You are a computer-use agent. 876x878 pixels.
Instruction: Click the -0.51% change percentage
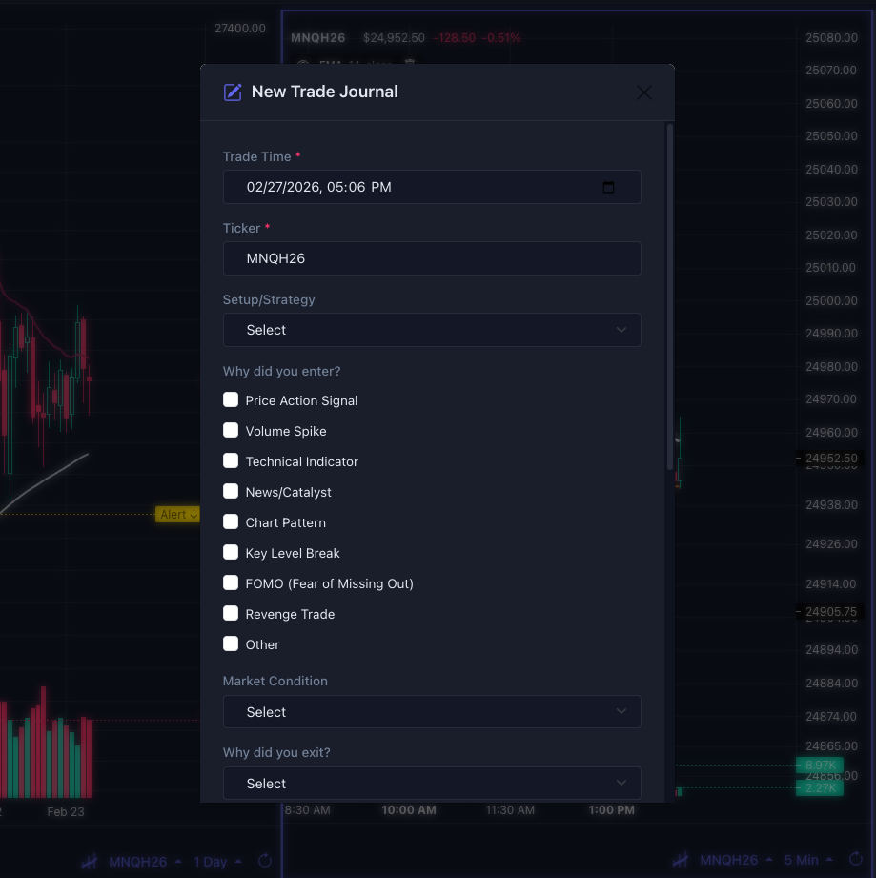coord(501,37)
